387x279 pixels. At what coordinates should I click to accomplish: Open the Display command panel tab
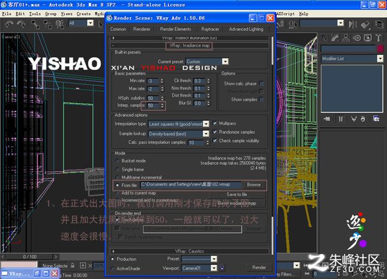coord(368,38)
